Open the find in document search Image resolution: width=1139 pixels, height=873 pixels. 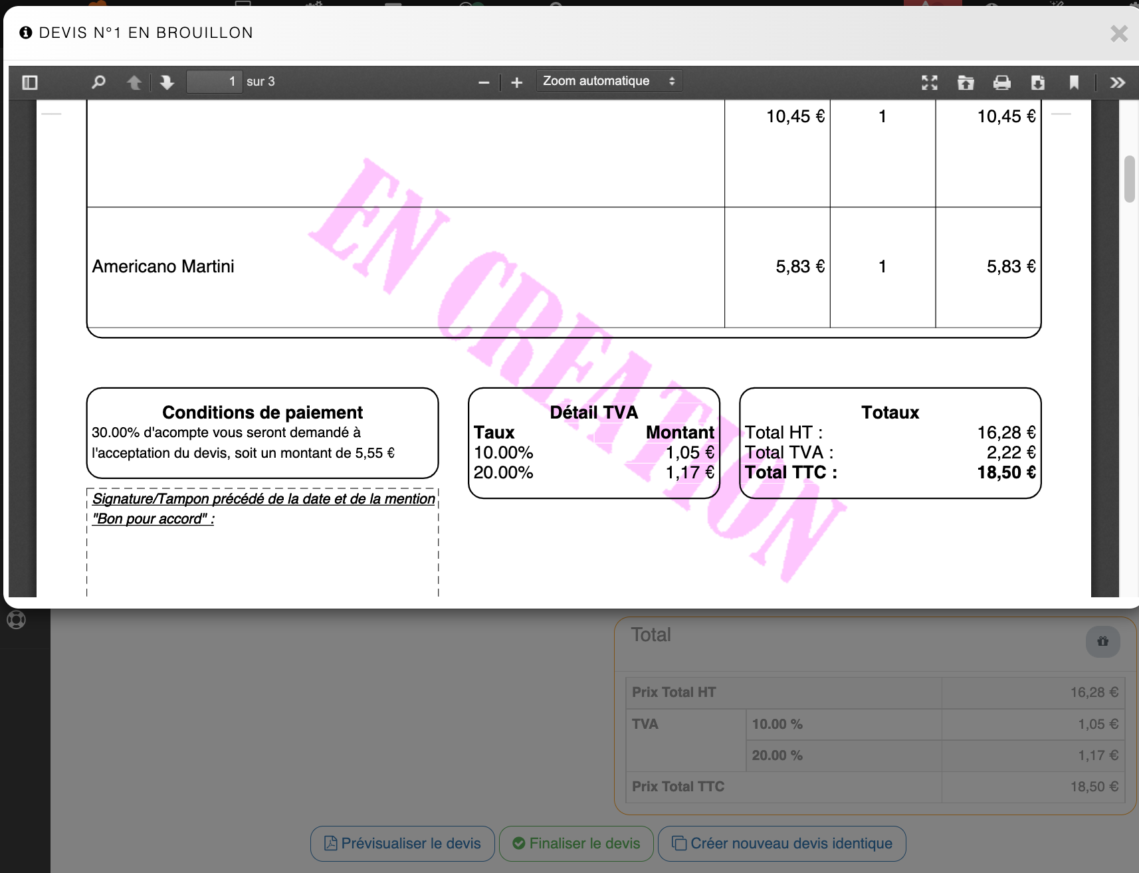[98, 82]
